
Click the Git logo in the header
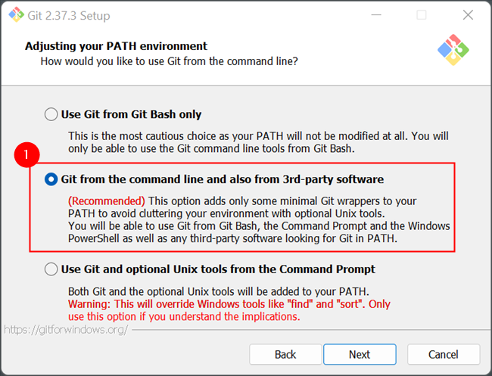pos(453,50)
